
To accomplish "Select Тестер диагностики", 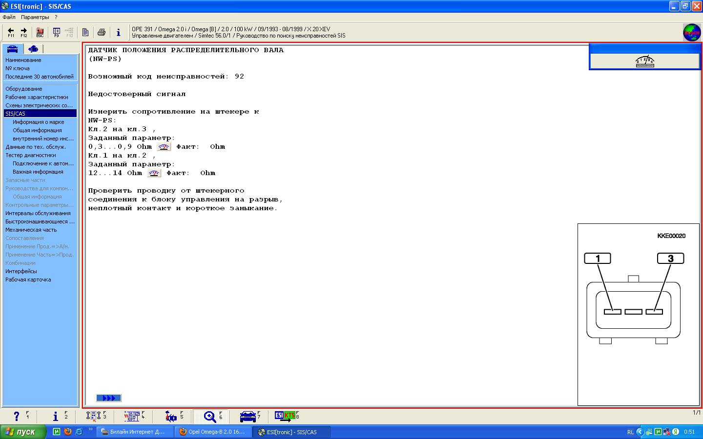I will [x=31, y=155].
